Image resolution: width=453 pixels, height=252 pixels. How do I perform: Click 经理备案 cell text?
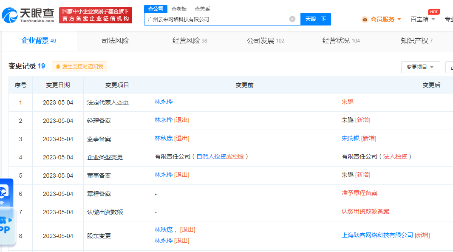99,121
